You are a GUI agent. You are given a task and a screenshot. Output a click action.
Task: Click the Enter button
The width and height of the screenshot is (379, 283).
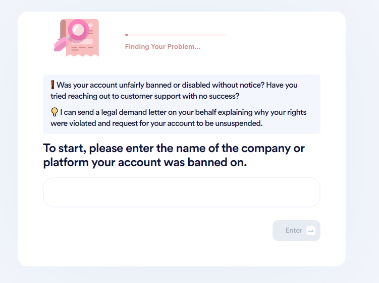click(296, 231)
